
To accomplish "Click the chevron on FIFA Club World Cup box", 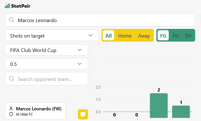I will [x=80, y=50].
